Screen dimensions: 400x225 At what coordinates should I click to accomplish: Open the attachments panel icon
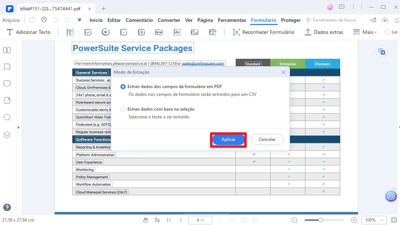[7, 100]
